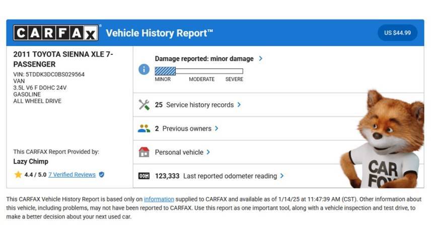Click the VAN body type text
Image resolution: width=433 pixels, height=243 pixels.
[x=19, y=81]
